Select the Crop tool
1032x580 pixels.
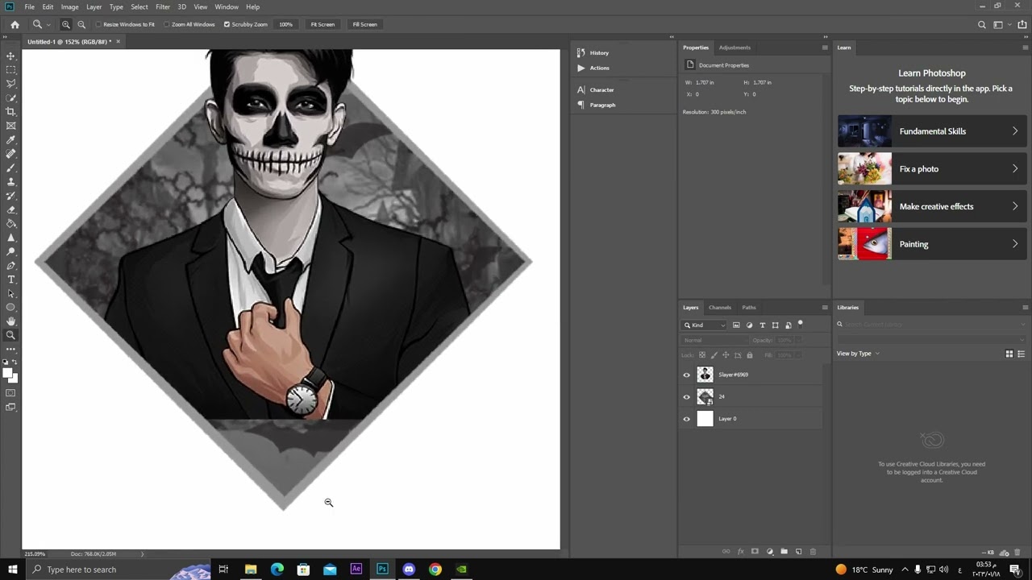click(11, 112)
